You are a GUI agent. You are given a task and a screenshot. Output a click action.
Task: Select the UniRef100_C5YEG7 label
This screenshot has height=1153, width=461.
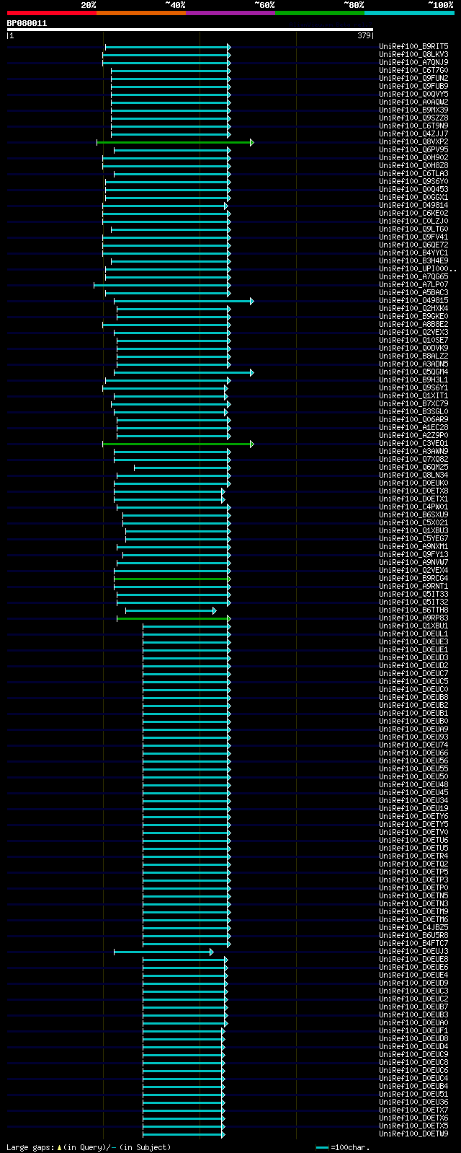click(413, 539)
